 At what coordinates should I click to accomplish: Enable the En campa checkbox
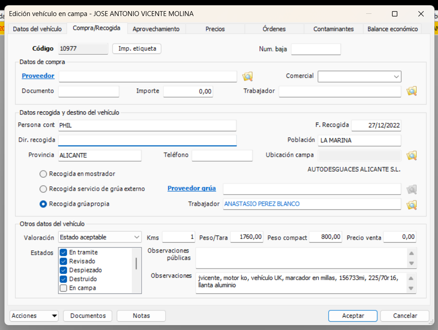click(63, 288)
